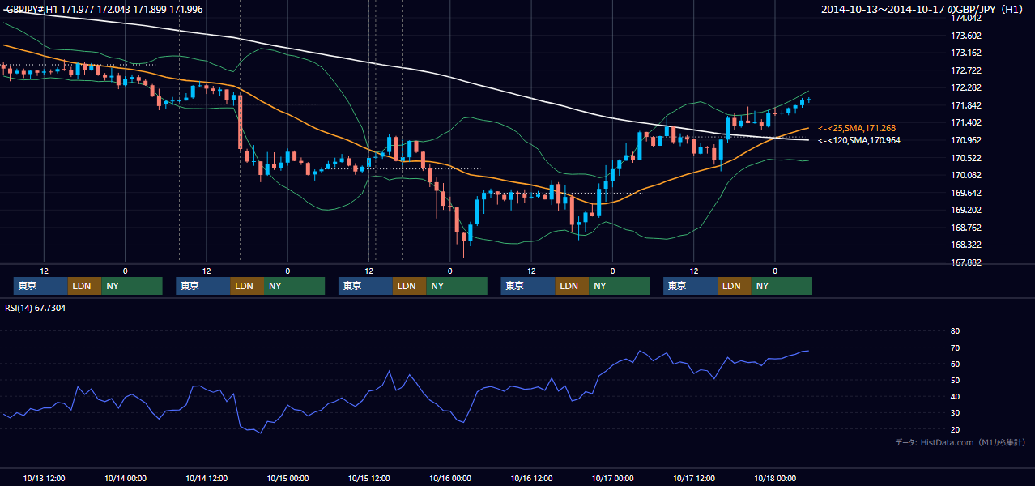1035x486 pixels.
Task: Click the 10/13 12:00 time axis label
Action: (44, 478)
